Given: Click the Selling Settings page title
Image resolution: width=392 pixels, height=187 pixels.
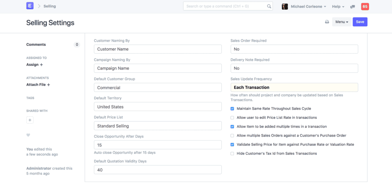Looking at the screenshot, I should [50, 23].
